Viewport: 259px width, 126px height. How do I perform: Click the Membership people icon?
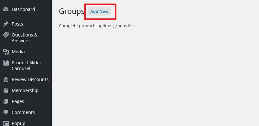pyautogui.click(x=6, y=90)
